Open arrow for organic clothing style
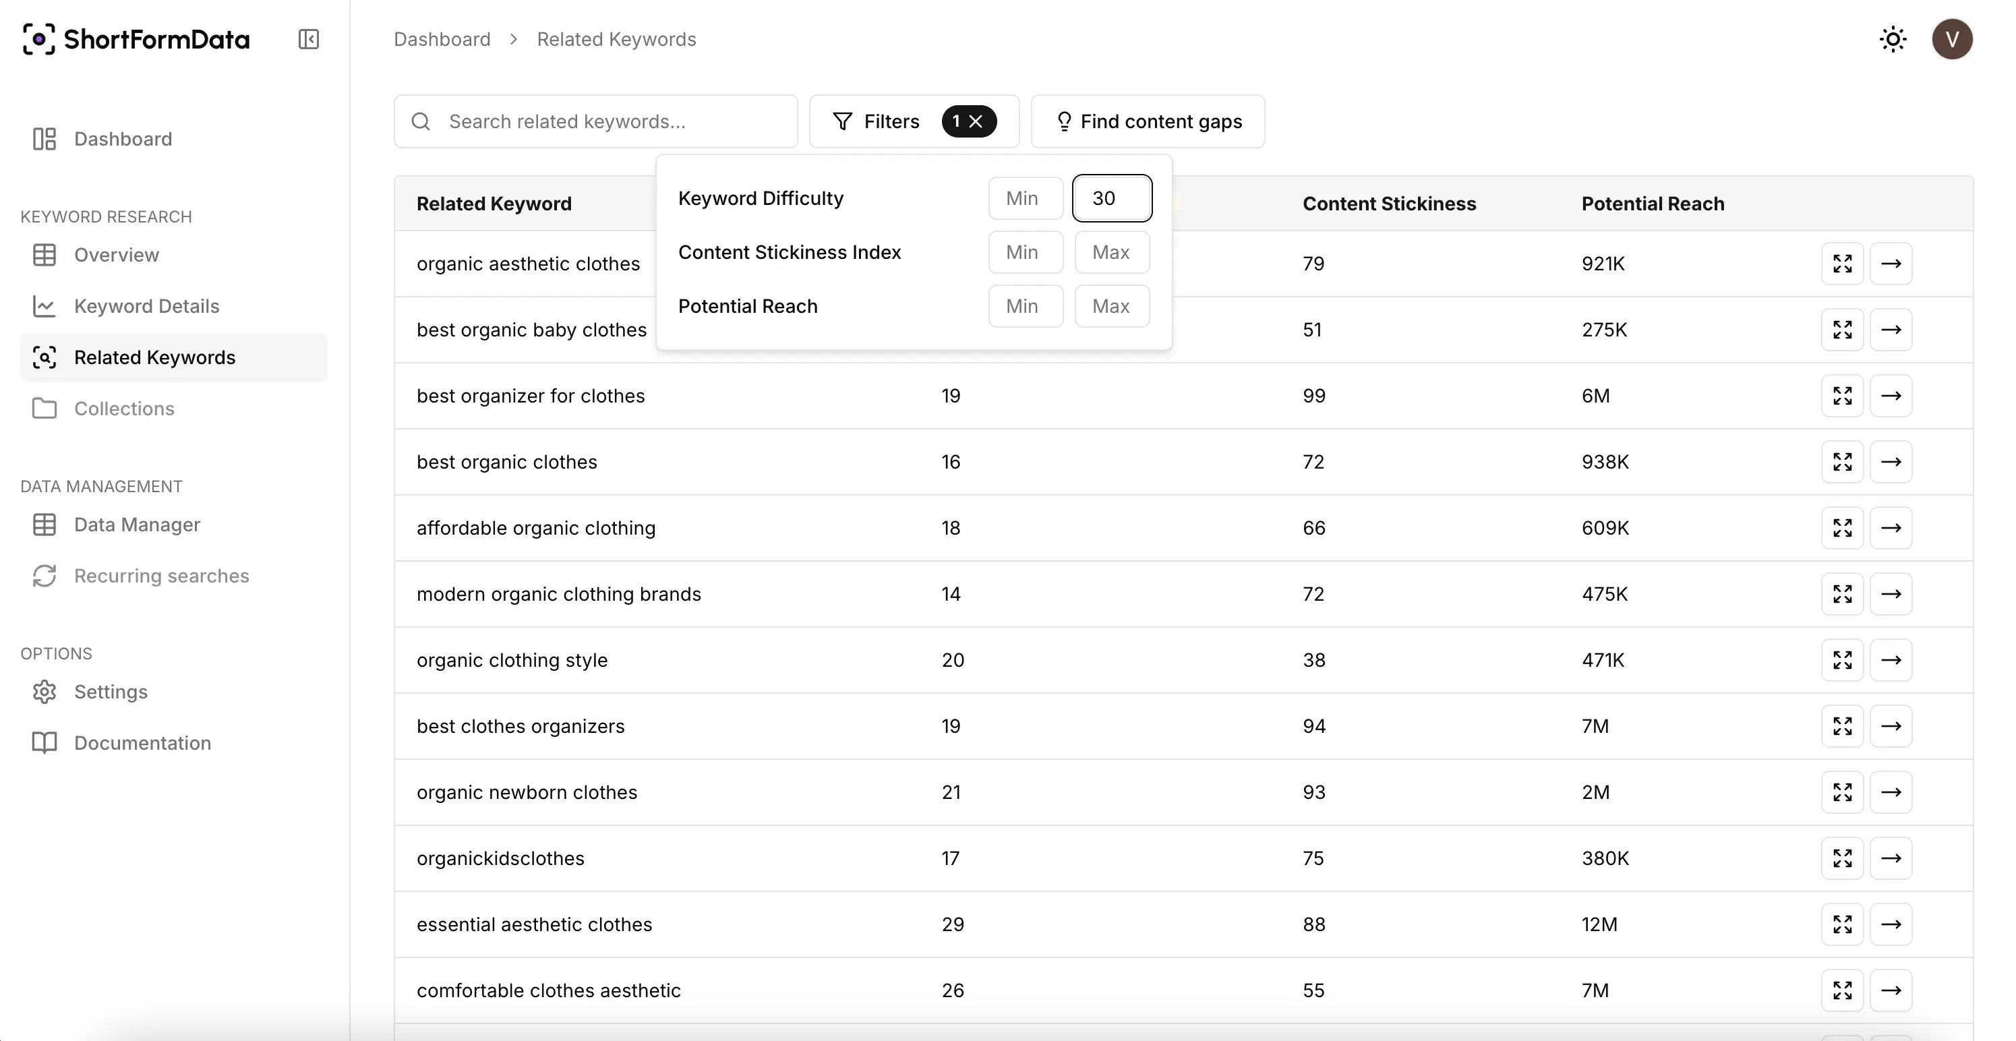This screenshot has width=2016, height=1041. 1891,661
